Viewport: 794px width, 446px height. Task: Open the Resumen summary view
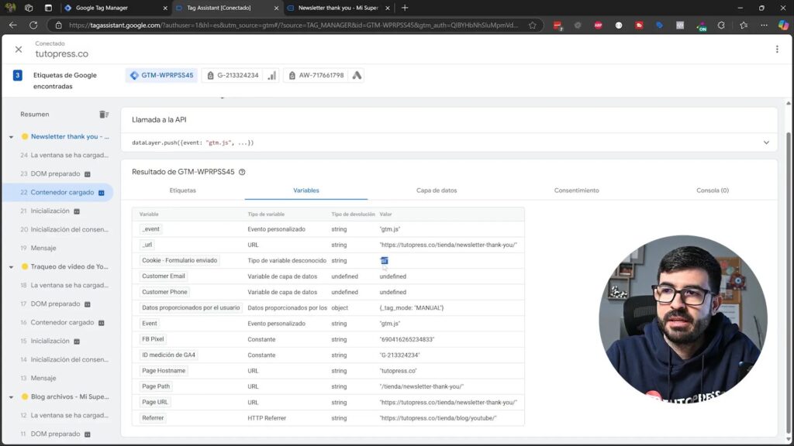(x=35, y=115)
